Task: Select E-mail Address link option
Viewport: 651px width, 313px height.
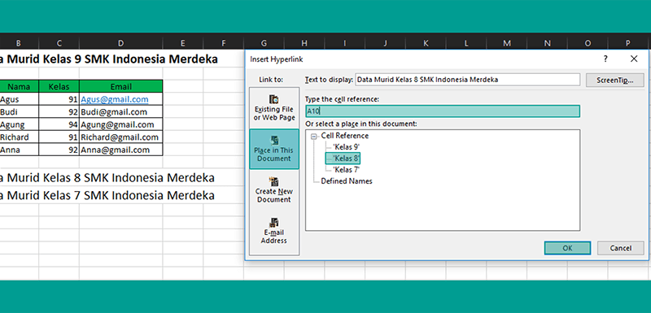Action: coord(274,231)
